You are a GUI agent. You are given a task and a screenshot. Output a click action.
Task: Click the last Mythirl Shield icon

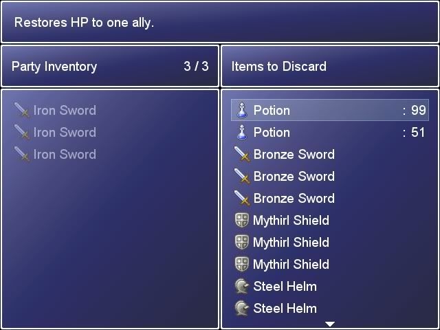point(241,264)
